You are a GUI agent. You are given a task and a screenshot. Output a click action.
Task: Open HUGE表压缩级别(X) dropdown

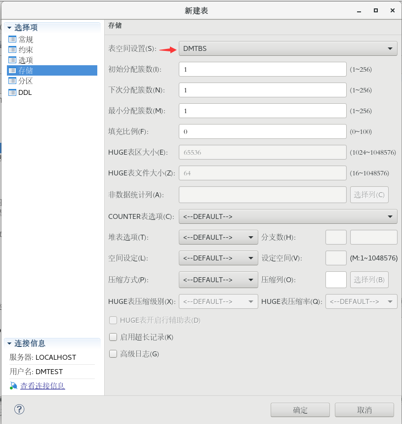(218, 301)
